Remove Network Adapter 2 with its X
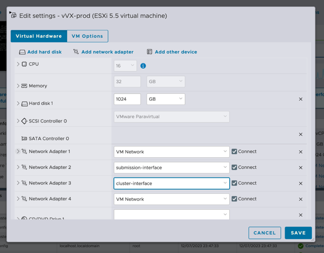This screenshot has height=253, width=324. (301, 167)
